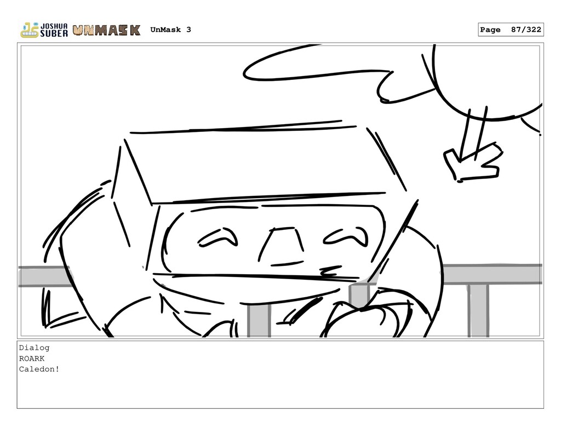
Task: Click the storyboard panel sketch thumbnail
Action: click(x=280, y=191)
